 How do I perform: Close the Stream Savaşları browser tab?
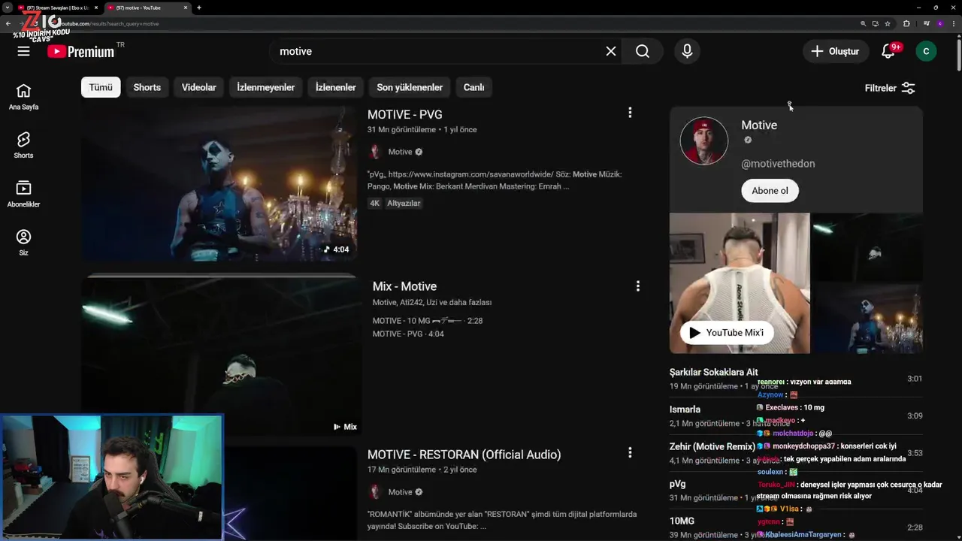coord(96,8)
